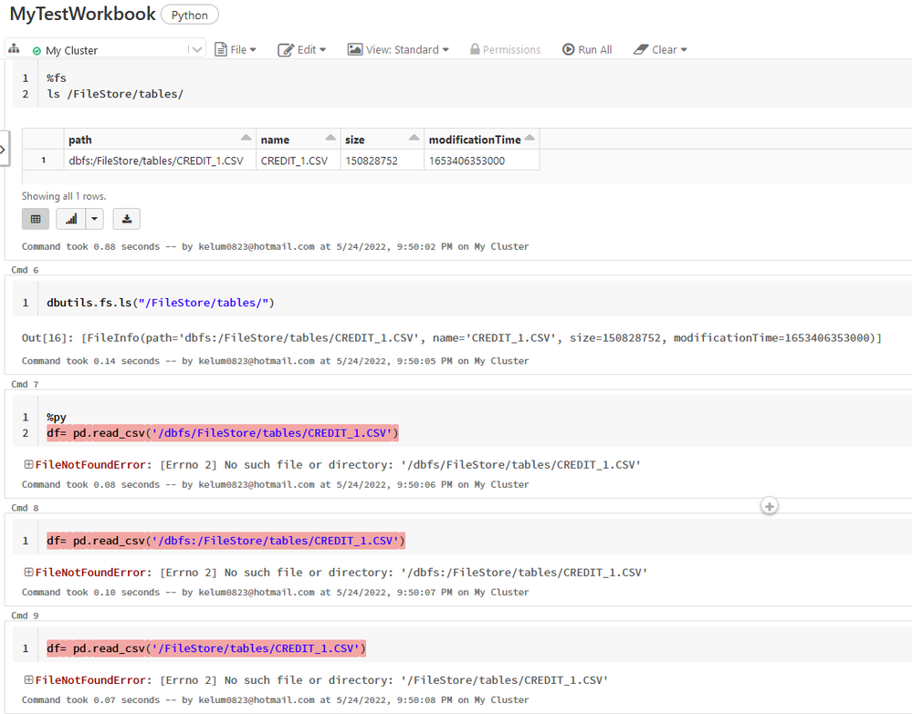
Task: Click the cluster hierarchy icon beside My Cluster
Action: tap(13, 49)
